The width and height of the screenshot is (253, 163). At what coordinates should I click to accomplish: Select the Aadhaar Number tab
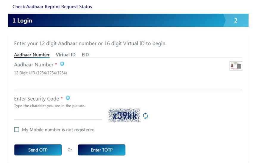(32, 55)
